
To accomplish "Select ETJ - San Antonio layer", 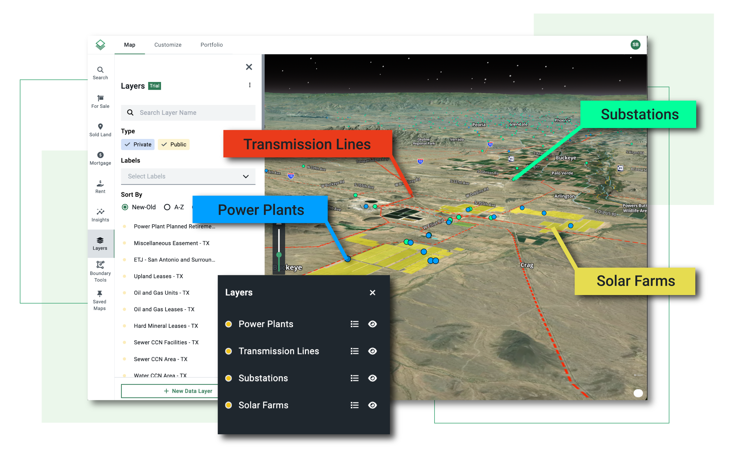I will coord(174,260).
